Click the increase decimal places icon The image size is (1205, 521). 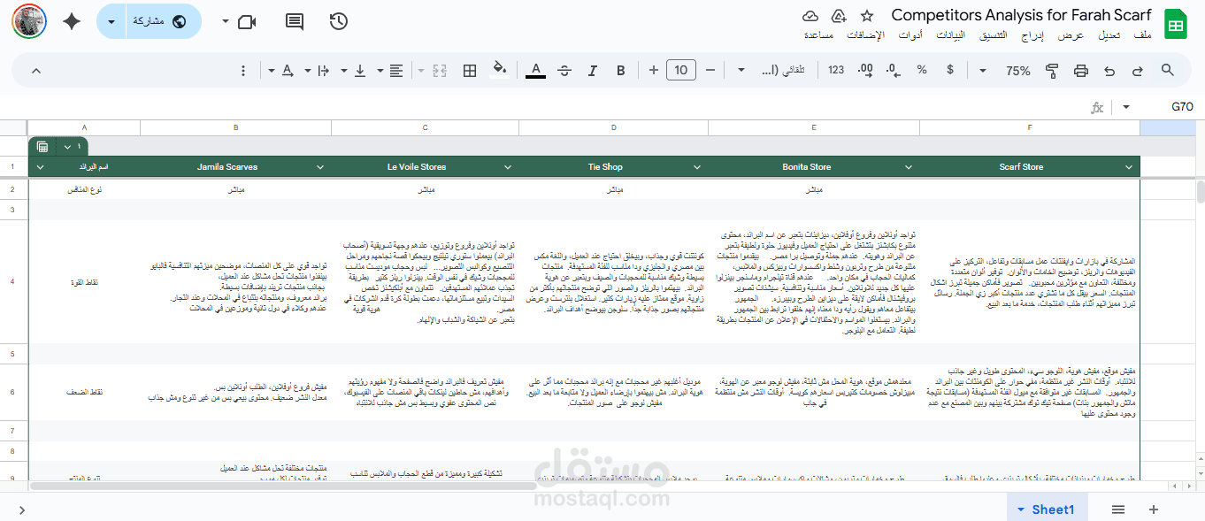865,71
